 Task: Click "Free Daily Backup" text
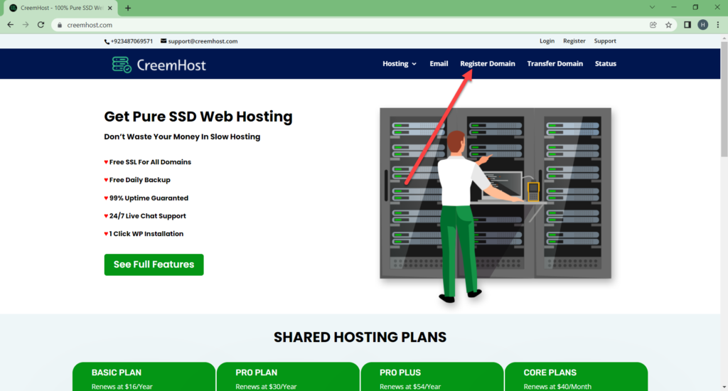point(140,180)
